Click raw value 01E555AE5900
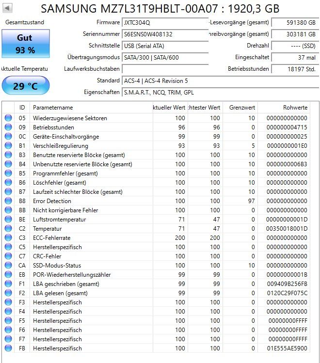The image size is (320, 363). (287, 348)
